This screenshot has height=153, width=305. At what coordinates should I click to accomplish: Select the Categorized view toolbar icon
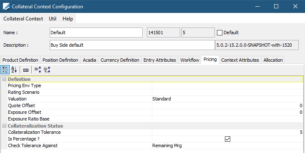[x=5, y=70]
